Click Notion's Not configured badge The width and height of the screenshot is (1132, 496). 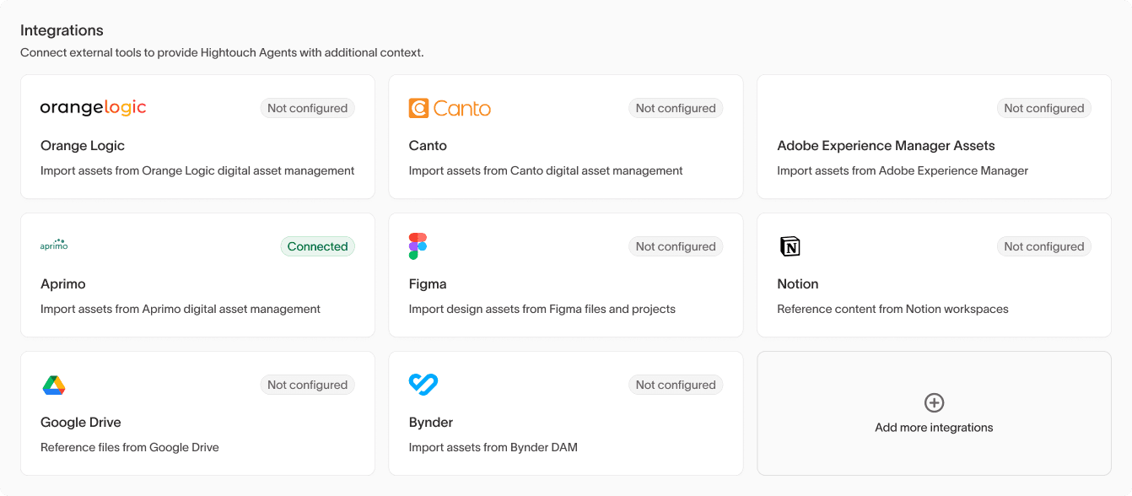[x=1043, y=246]
